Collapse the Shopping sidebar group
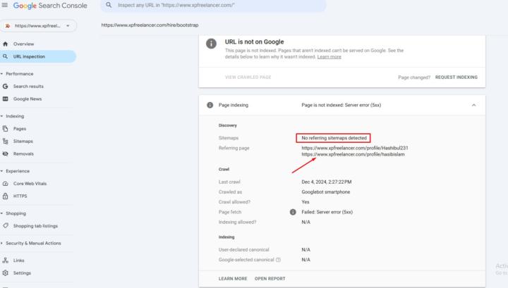The height and width of the screenshot is (288, 508). coord(2,213)
